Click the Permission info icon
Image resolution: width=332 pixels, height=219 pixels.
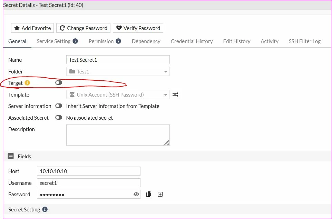[119, 41]
